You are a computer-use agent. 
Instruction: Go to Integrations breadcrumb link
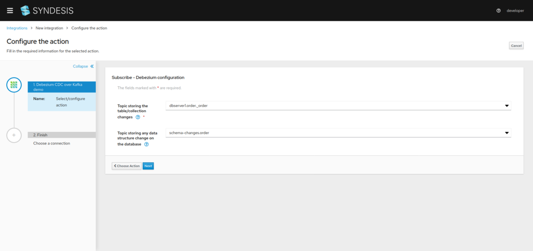pos(17,28)
